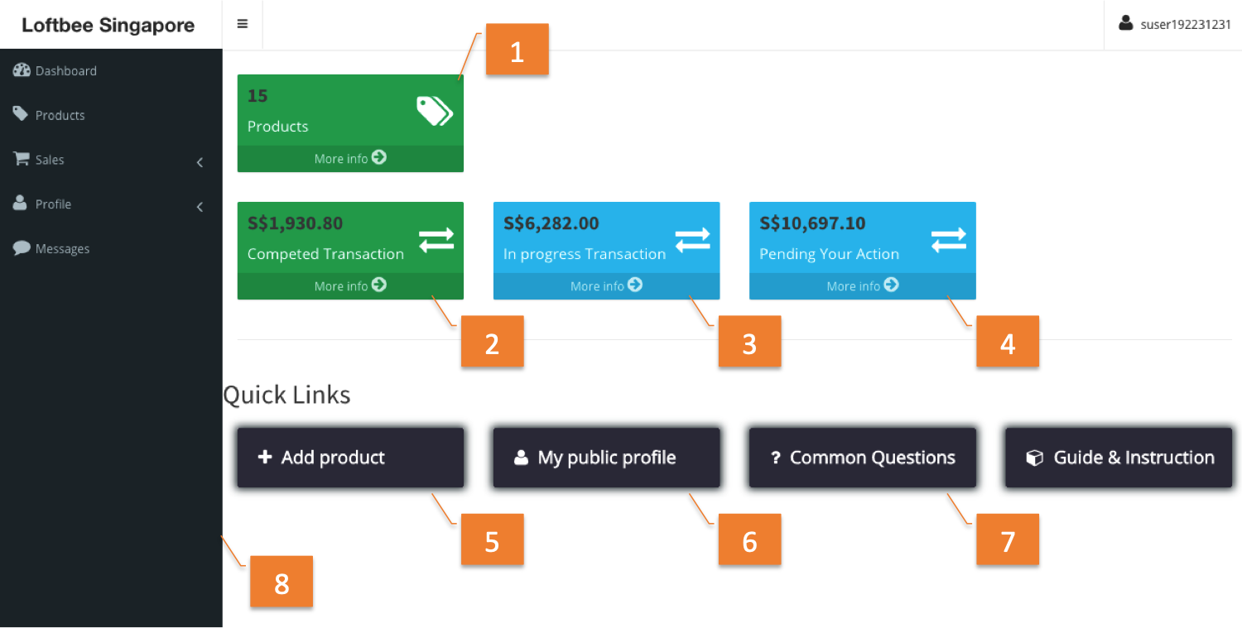Click the exchange arrows on Pending Your Action card
This screenshot has width=1242, height=628.
pyautogui.click(x=948, y=239)
